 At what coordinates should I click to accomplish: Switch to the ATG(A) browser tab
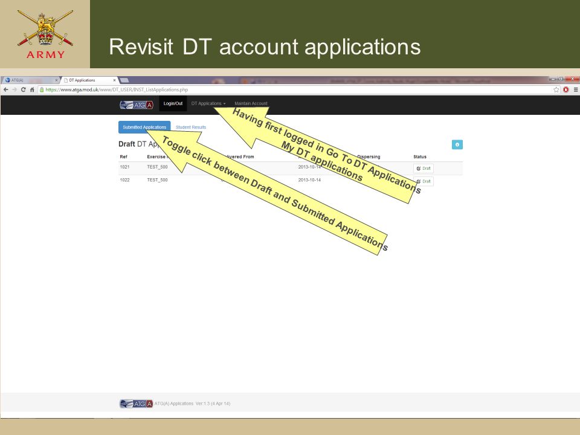(x=30, y=80)
